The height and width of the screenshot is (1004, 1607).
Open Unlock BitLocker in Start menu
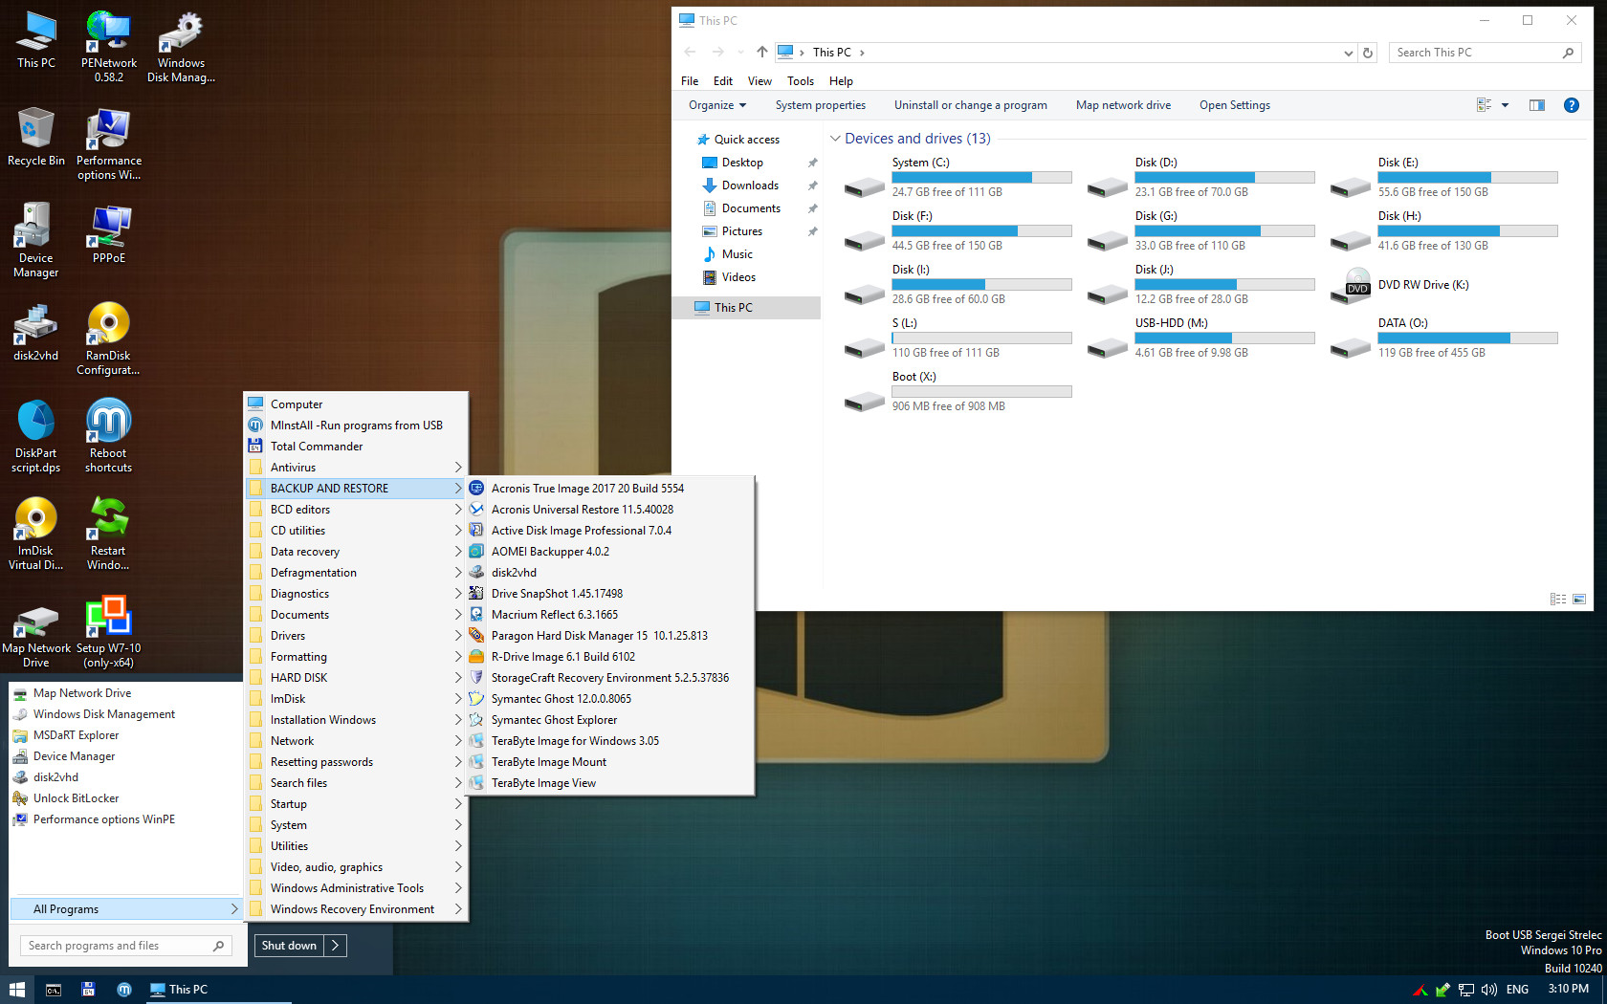tap(77, 797)
